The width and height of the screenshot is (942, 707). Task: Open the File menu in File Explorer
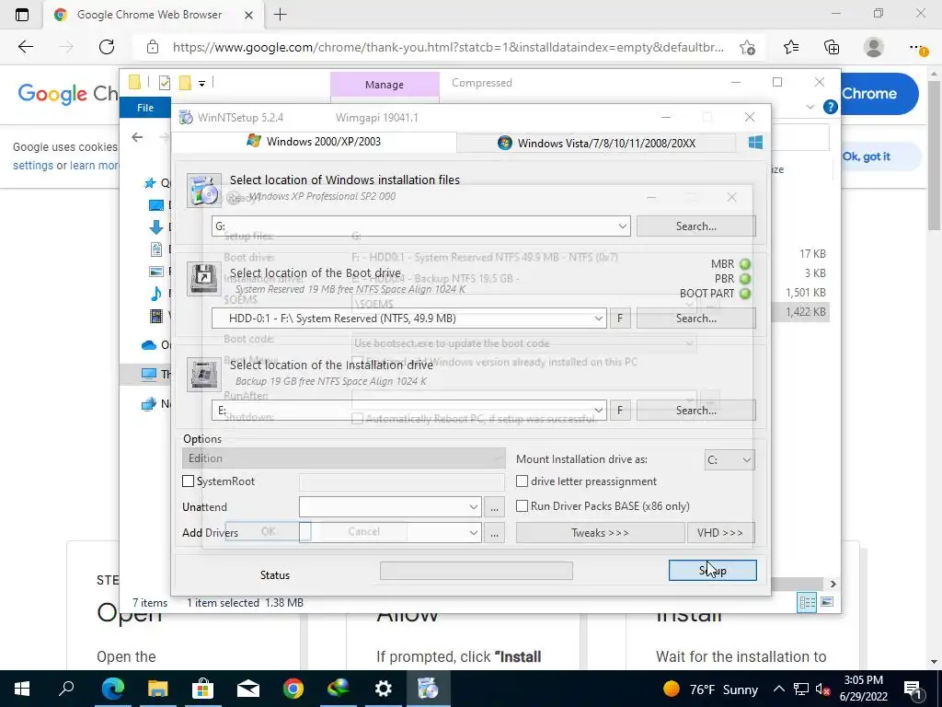(x=145, y=108)
